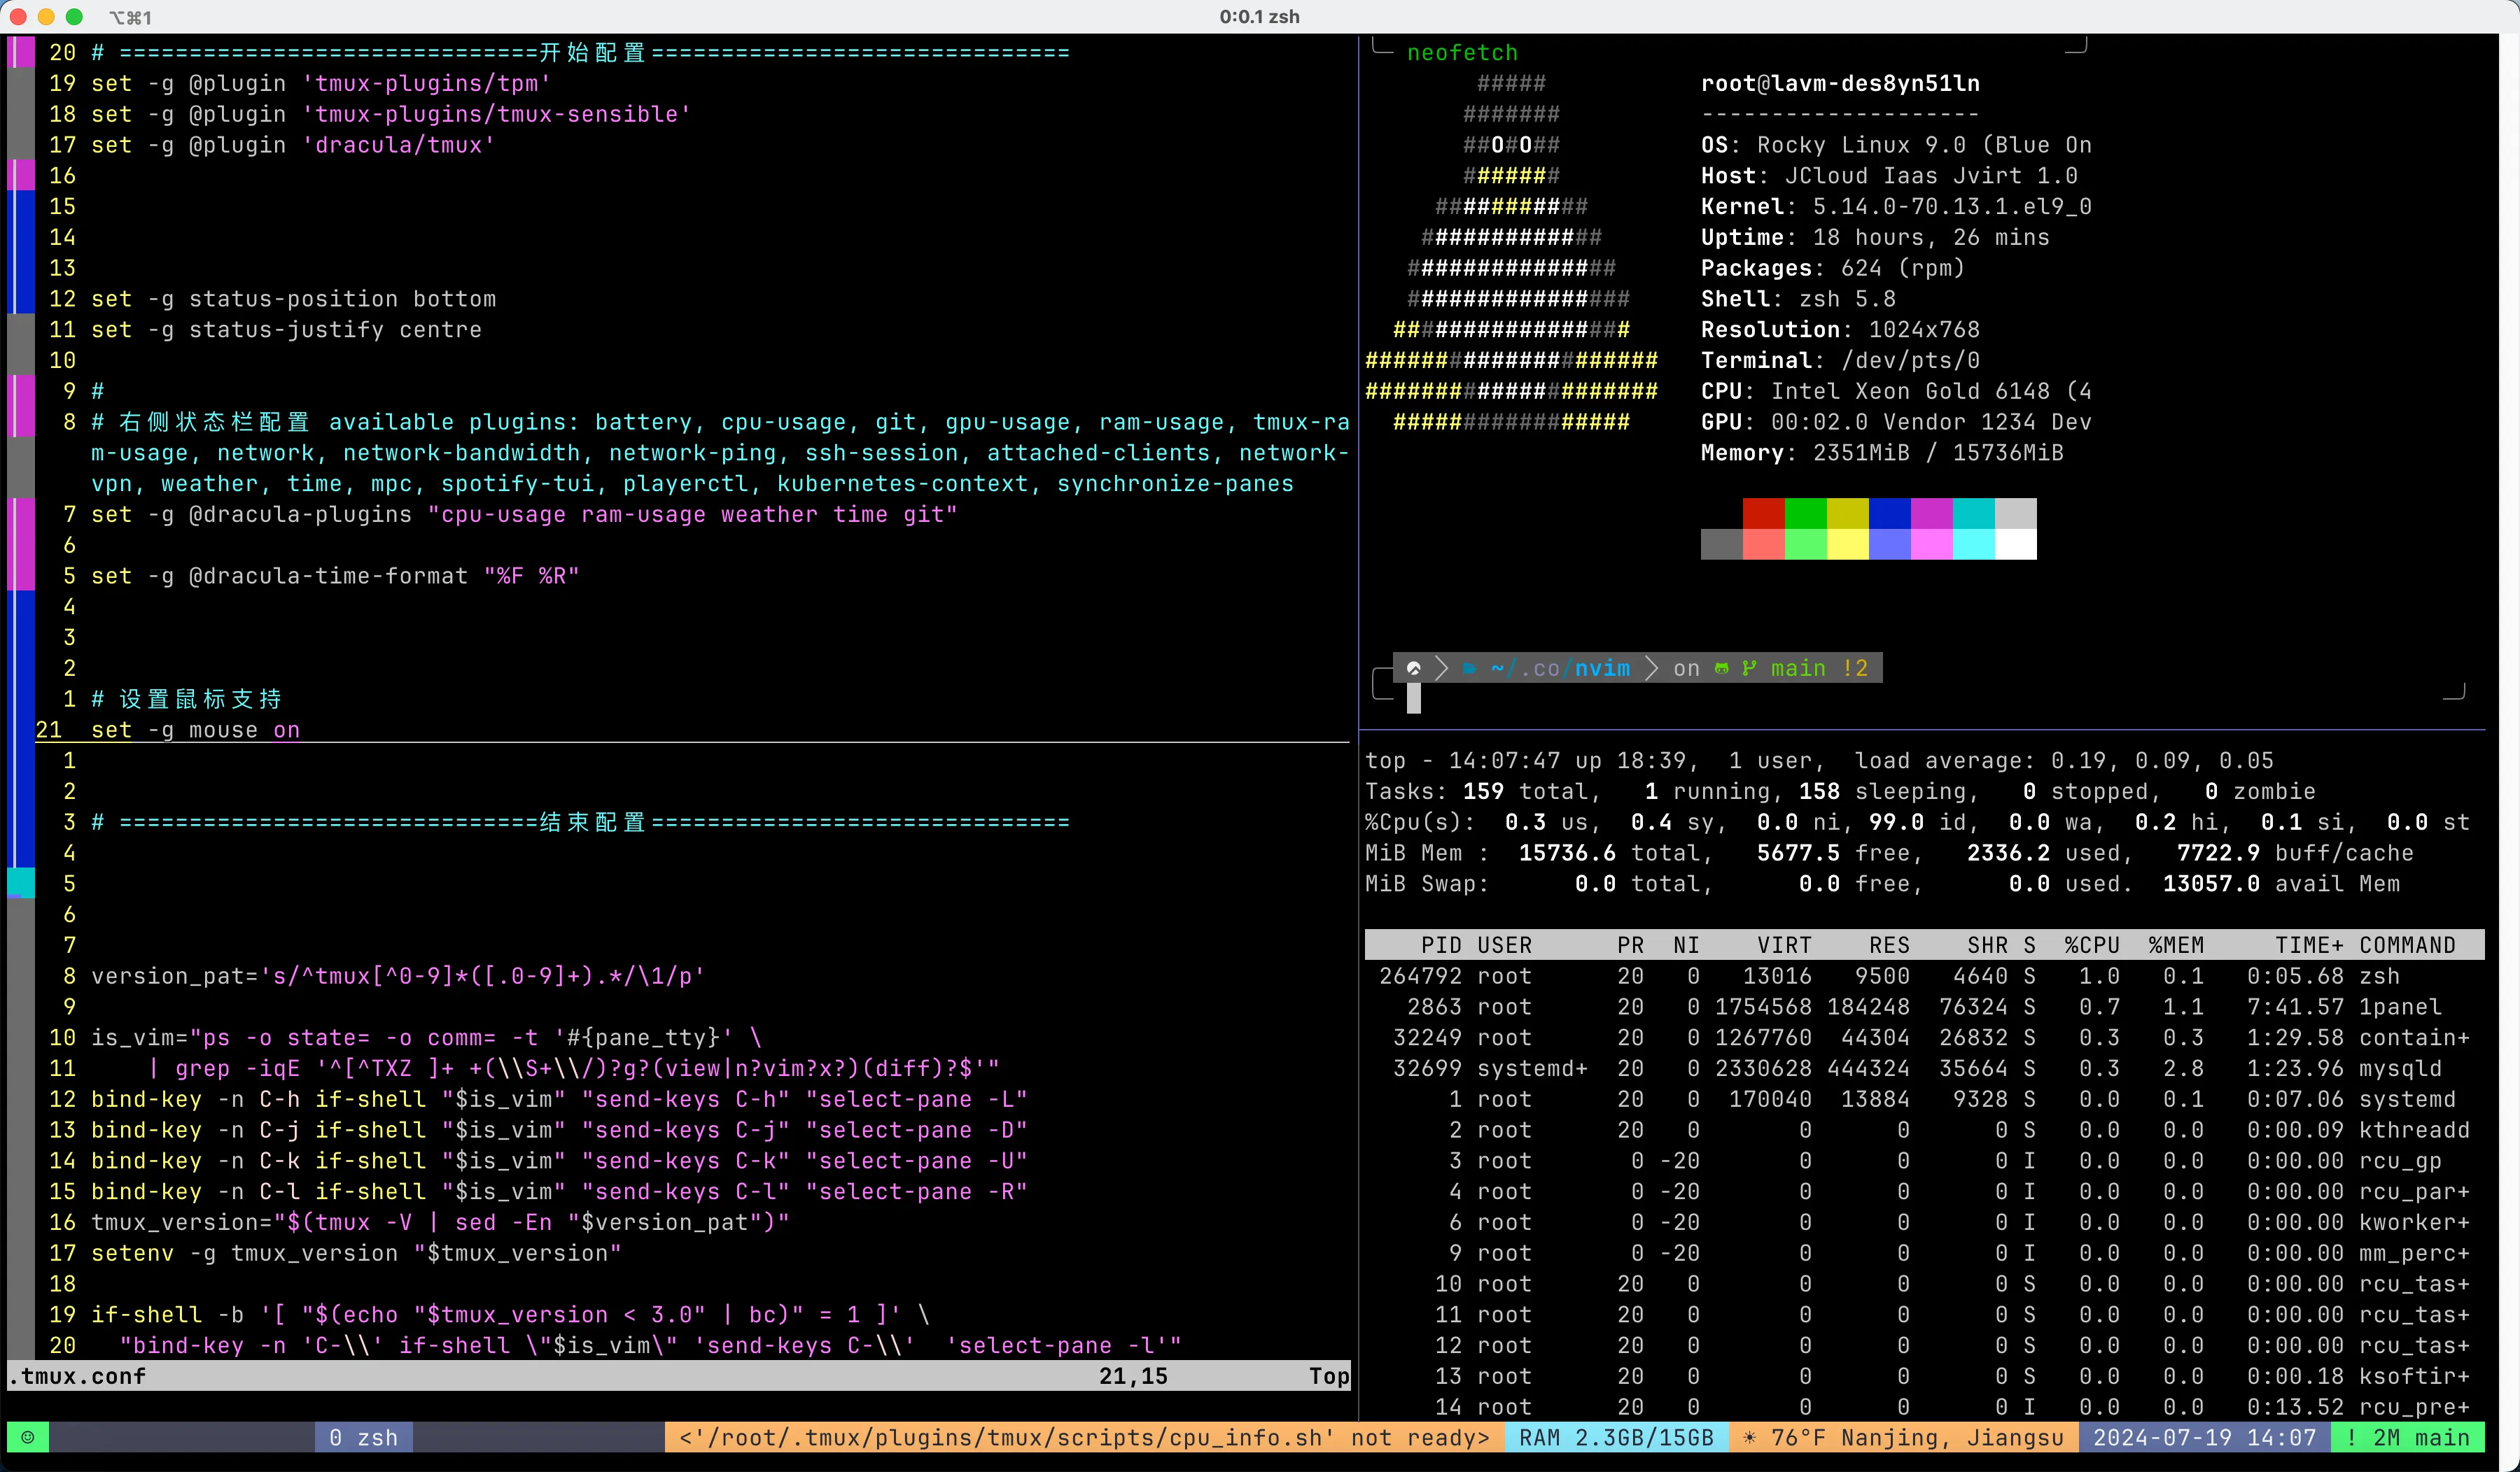Click the git branch icon before main
The height and width of the screenshot is (1472, 2520).
tap(1749, 669)
